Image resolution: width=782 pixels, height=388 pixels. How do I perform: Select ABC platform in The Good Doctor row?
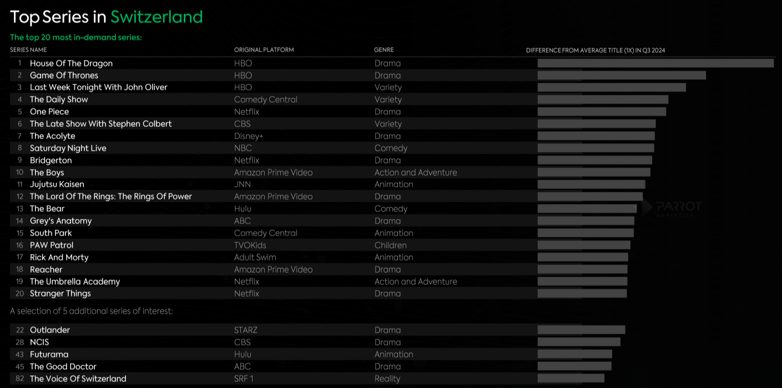coord(243,366)
